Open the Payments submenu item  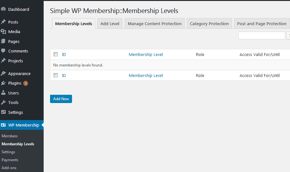click(10, 160)
